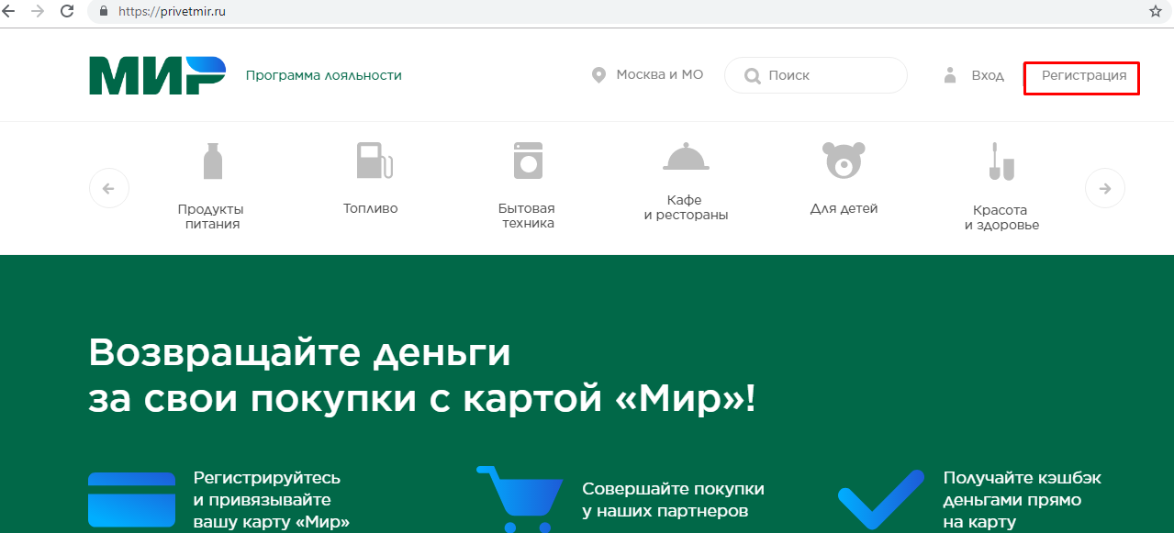Click the Программа лояльности link
Screen dimensions: 1174x533
pos(323,75)
